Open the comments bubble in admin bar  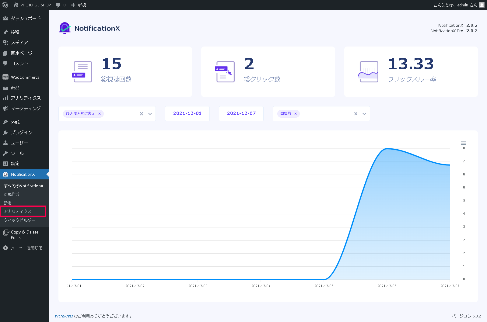tap(58, 5)
